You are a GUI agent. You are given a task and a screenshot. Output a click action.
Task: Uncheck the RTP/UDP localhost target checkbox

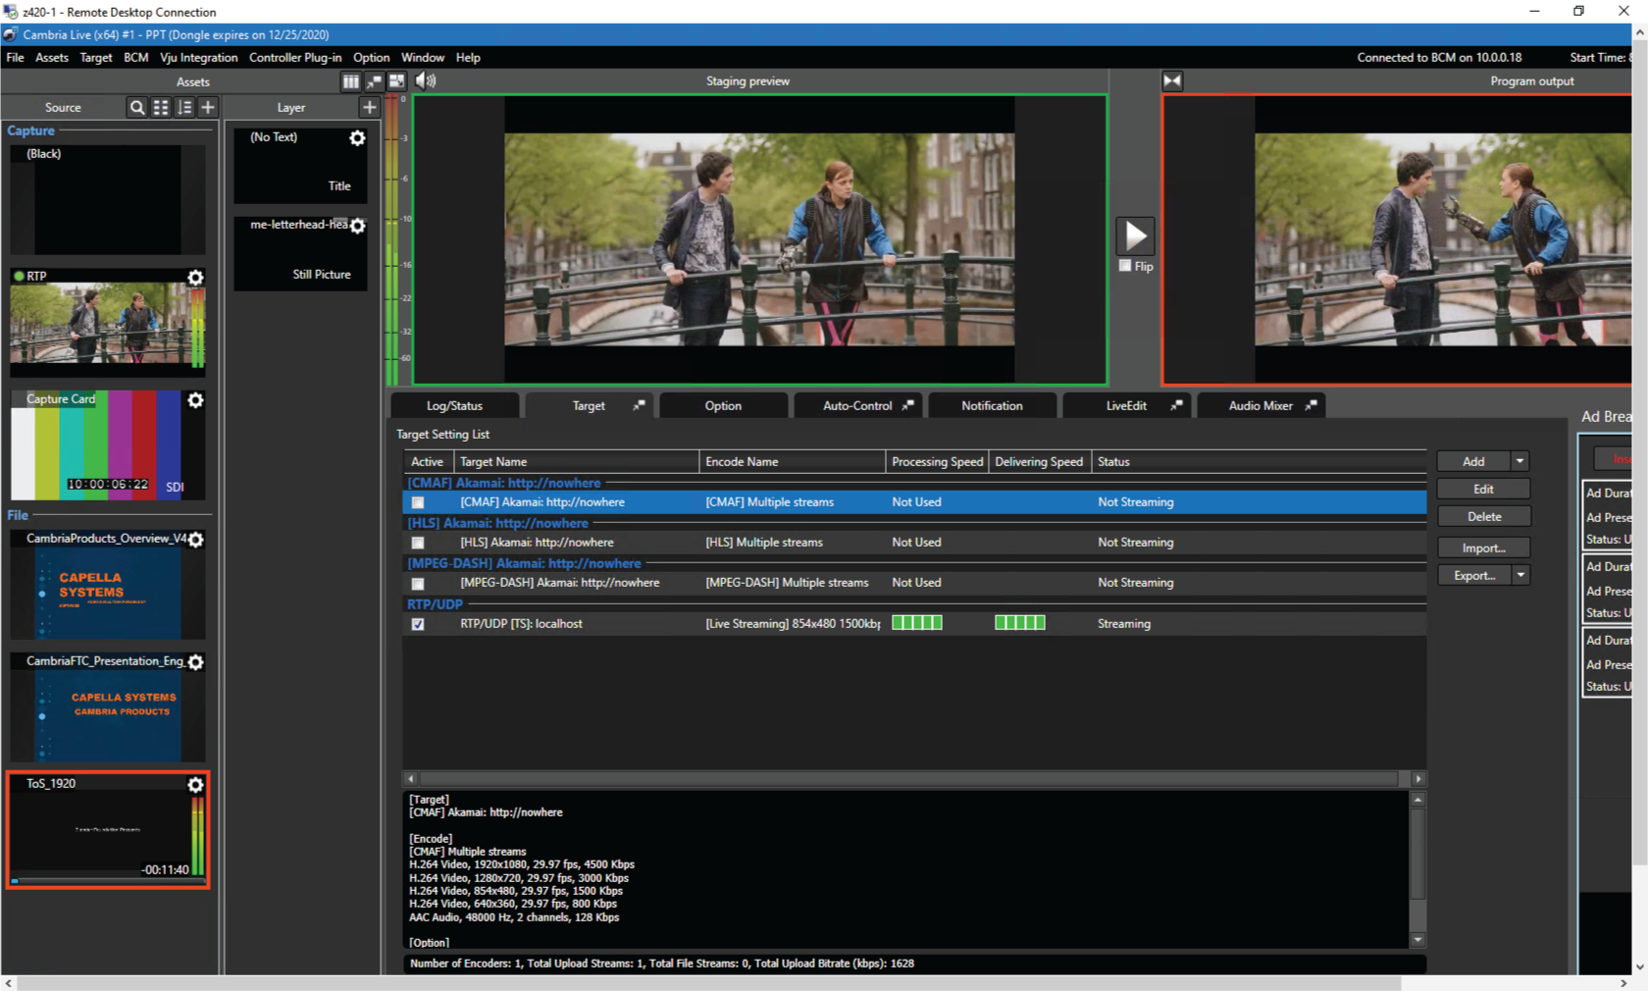click(418, 624)
